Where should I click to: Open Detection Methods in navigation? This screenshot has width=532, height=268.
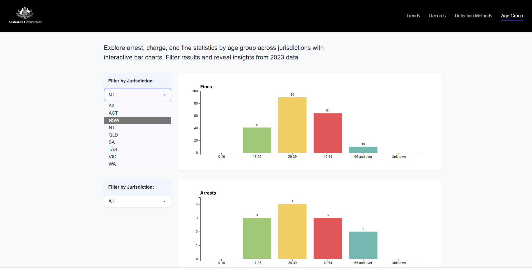click(473, 16)
